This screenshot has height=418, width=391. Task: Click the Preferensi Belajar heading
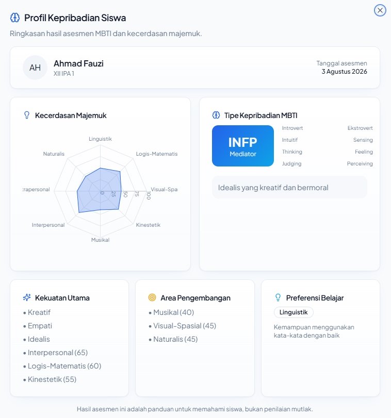coord(315,298)
